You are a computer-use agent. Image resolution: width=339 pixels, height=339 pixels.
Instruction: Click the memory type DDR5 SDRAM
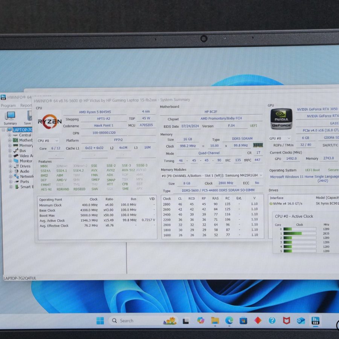[242, 139]
